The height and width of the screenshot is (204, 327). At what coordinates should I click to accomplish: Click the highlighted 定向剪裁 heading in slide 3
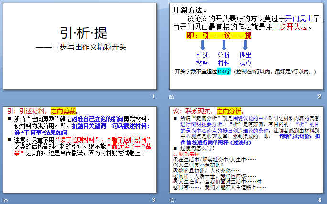coord(63,111)
